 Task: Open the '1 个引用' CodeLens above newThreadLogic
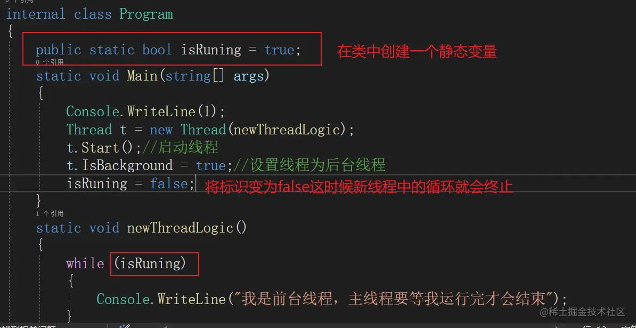tap(50, 213)
